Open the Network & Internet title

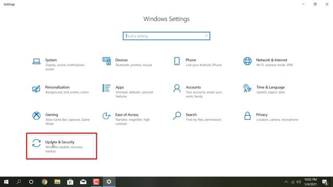272,60
